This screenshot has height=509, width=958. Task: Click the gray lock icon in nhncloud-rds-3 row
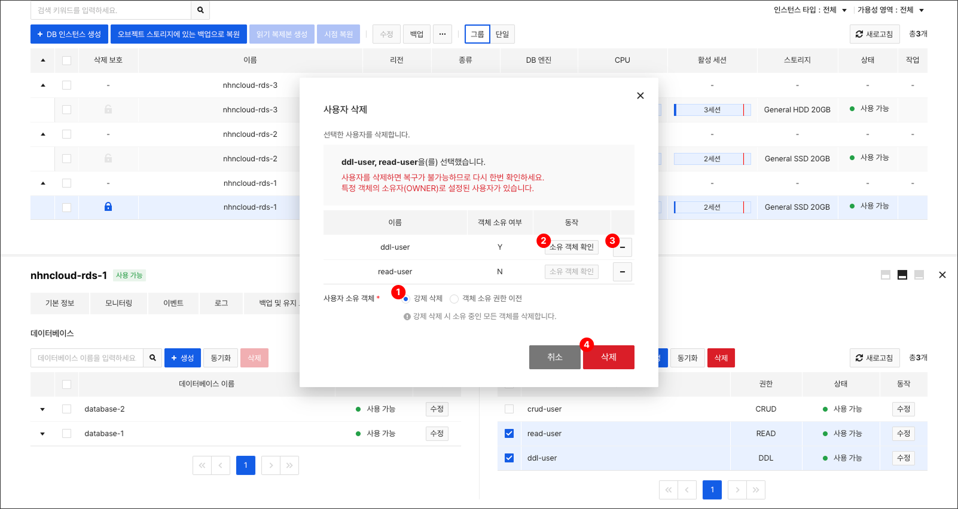coord(108,109)
